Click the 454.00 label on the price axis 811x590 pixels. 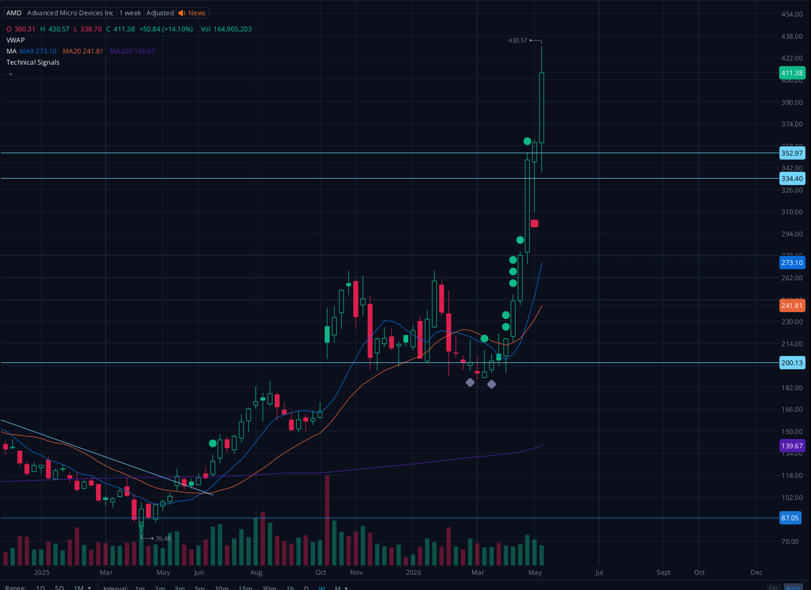(791, 14)
